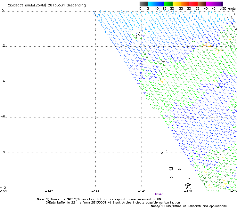
Task: Click the 'Rapidscat Winds(25KM) 20150531 descending' title
Action: (46, 5)
